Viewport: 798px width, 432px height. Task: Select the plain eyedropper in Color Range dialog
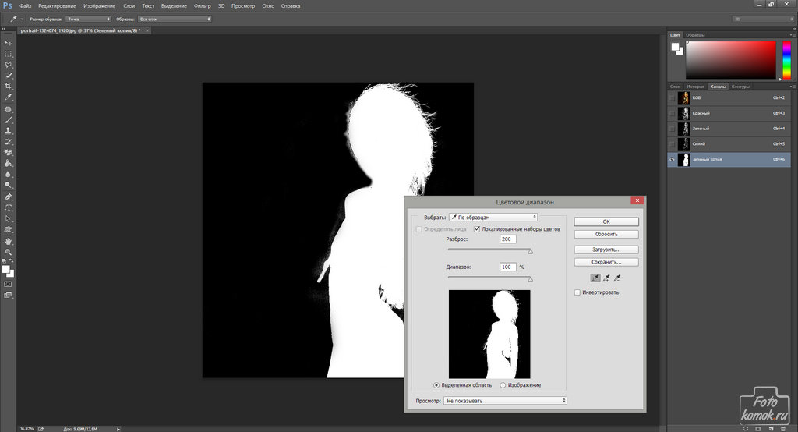[x=595, y=278]
